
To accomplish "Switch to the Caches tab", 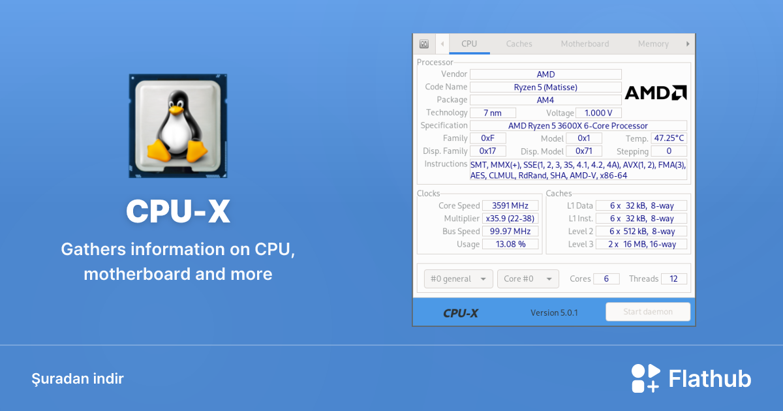I will pos(519,43).
